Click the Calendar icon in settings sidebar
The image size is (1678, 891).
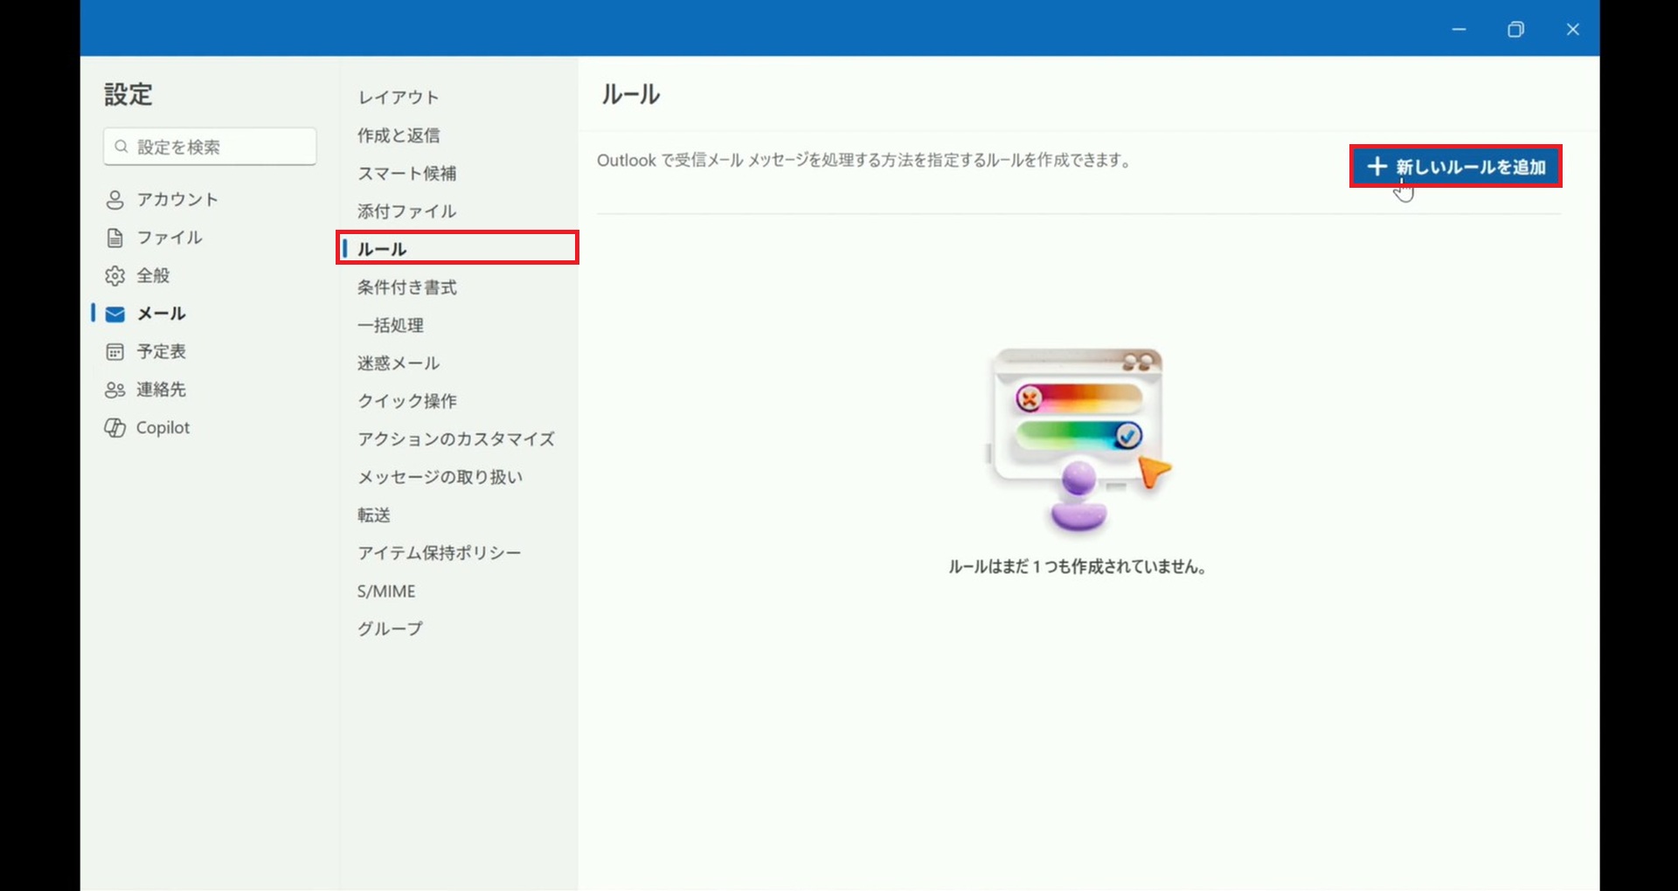[x=114, y=352]
